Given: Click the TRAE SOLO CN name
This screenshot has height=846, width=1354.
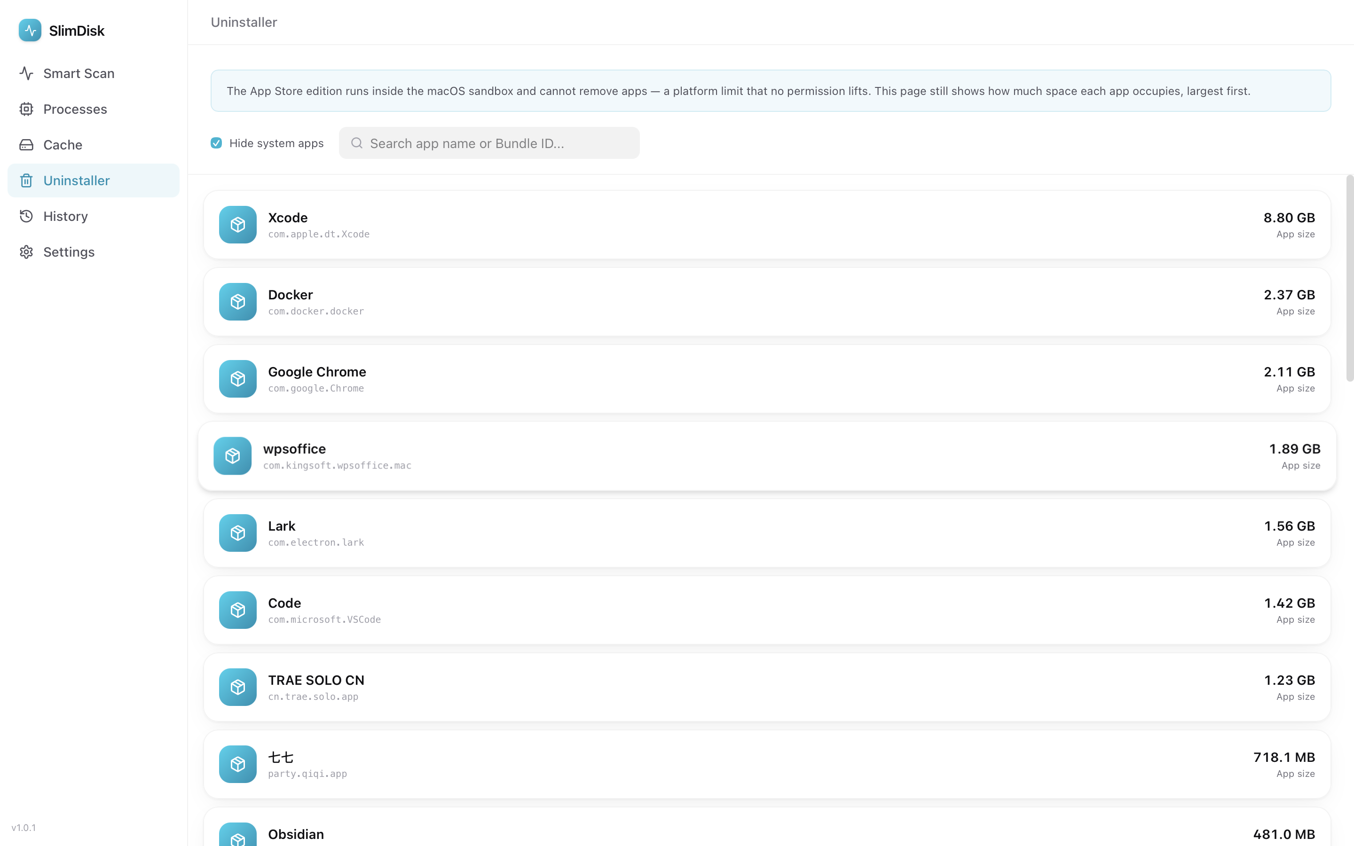Looking at the screenshot, I should pyautogui.click(x=316, y=681).
